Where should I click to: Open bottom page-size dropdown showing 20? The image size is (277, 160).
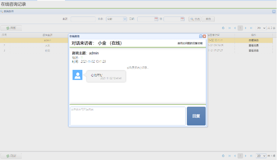tap(261, 155)
